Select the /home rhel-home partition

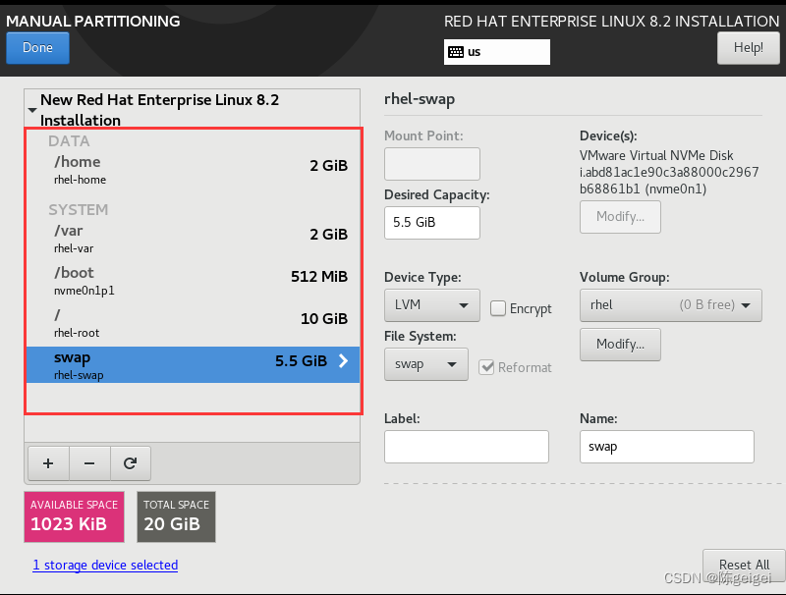(x=193, y=170)
